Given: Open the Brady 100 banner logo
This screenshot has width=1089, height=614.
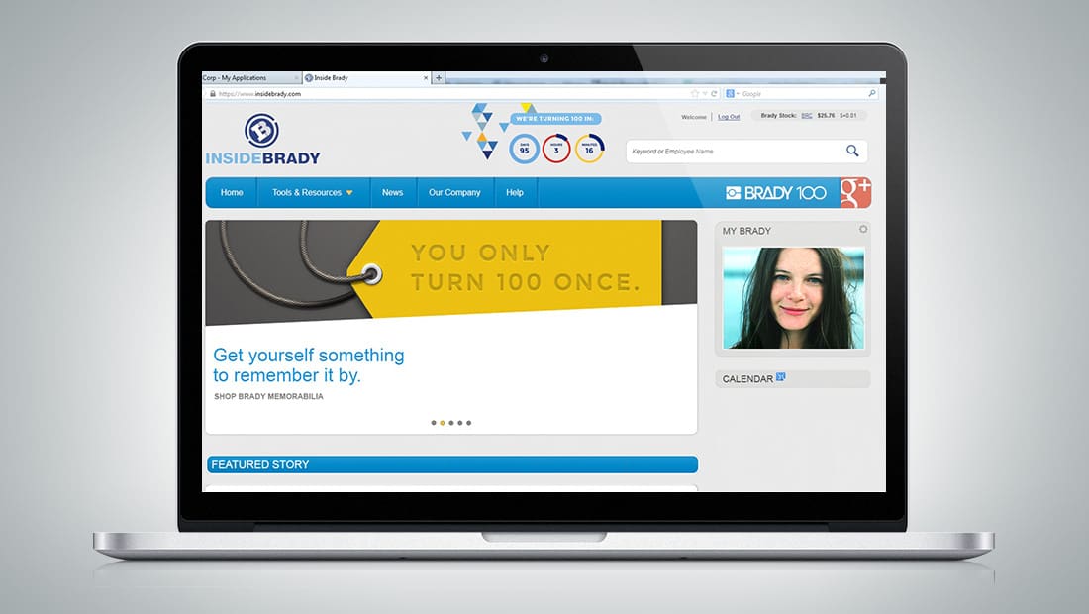Looking at the screenshot, I should (776, 193).
